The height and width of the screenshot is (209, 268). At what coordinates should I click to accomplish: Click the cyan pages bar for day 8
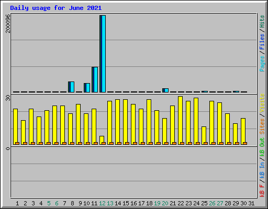point(72,87)
